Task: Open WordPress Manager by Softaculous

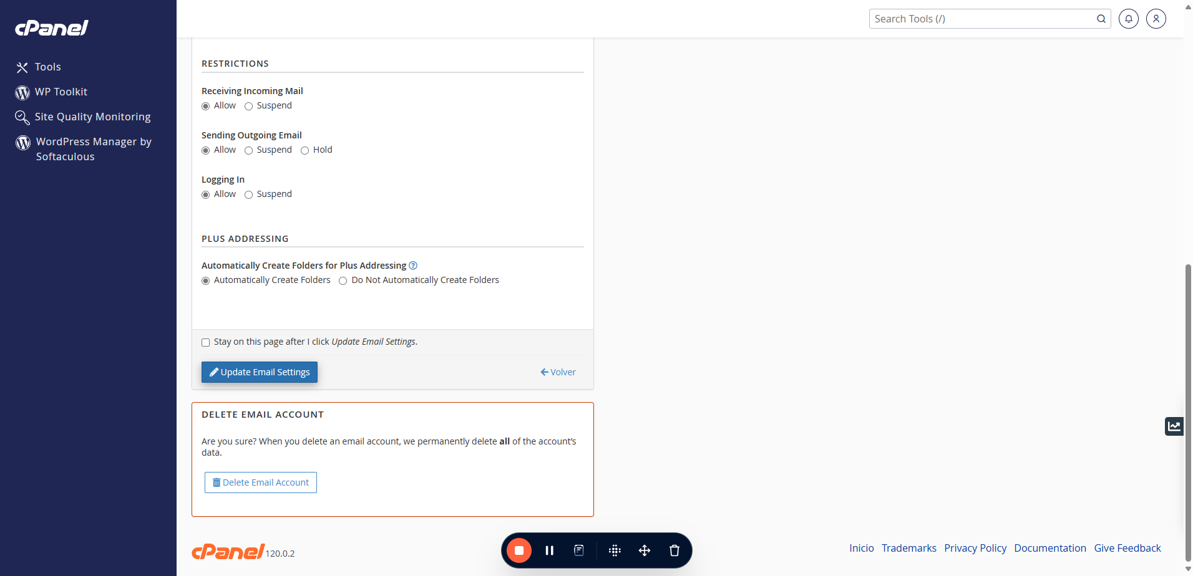Action: pos(94,149)
